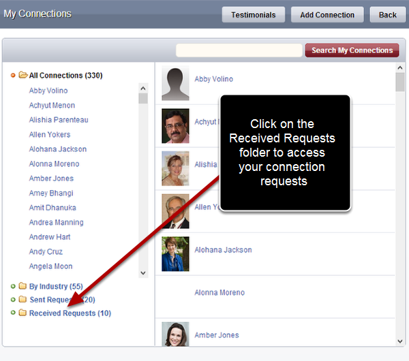Click Alohana Jackson's profile photo
This screenshot has width=409, height=361.
point(175,253)
